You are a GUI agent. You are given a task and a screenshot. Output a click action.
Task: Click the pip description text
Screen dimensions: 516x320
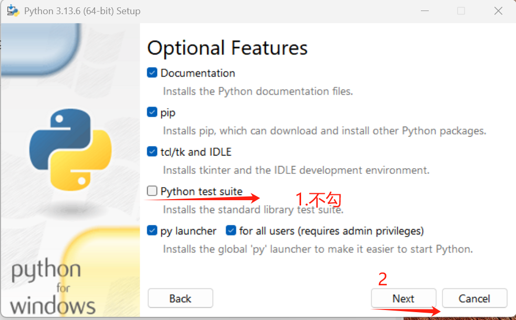pyautogui.click(x=325, y=131)
